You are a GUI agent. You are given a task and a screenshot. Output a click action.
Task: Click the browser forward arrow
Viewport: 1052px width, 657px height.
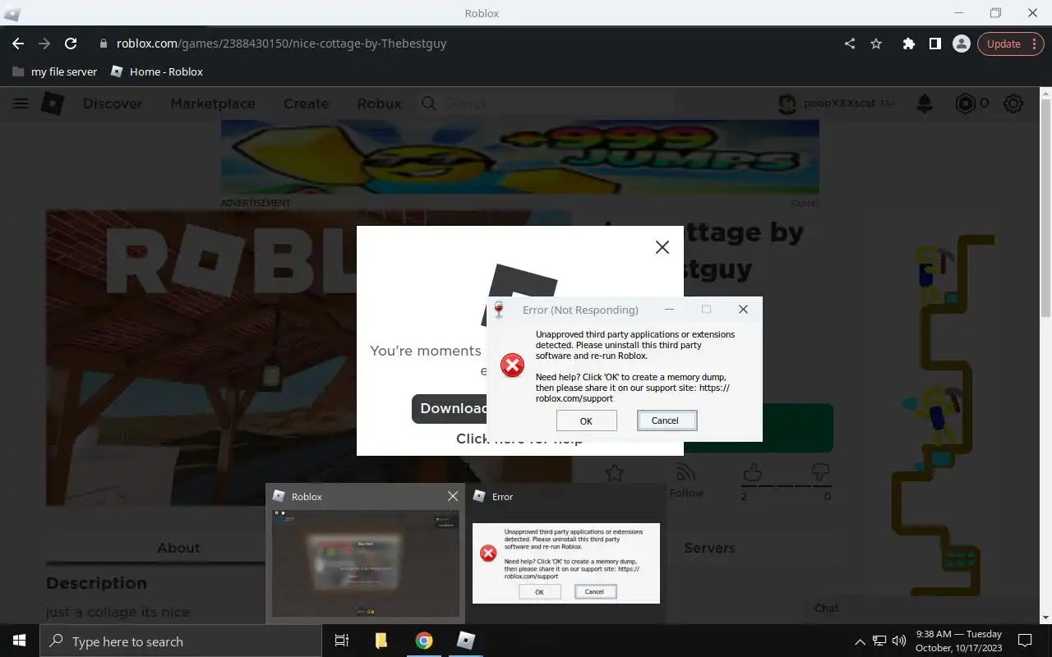[44, 44]
